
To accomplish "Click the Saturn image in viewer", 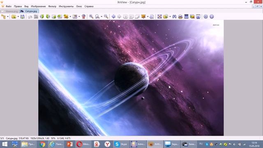I will [131, 78].
